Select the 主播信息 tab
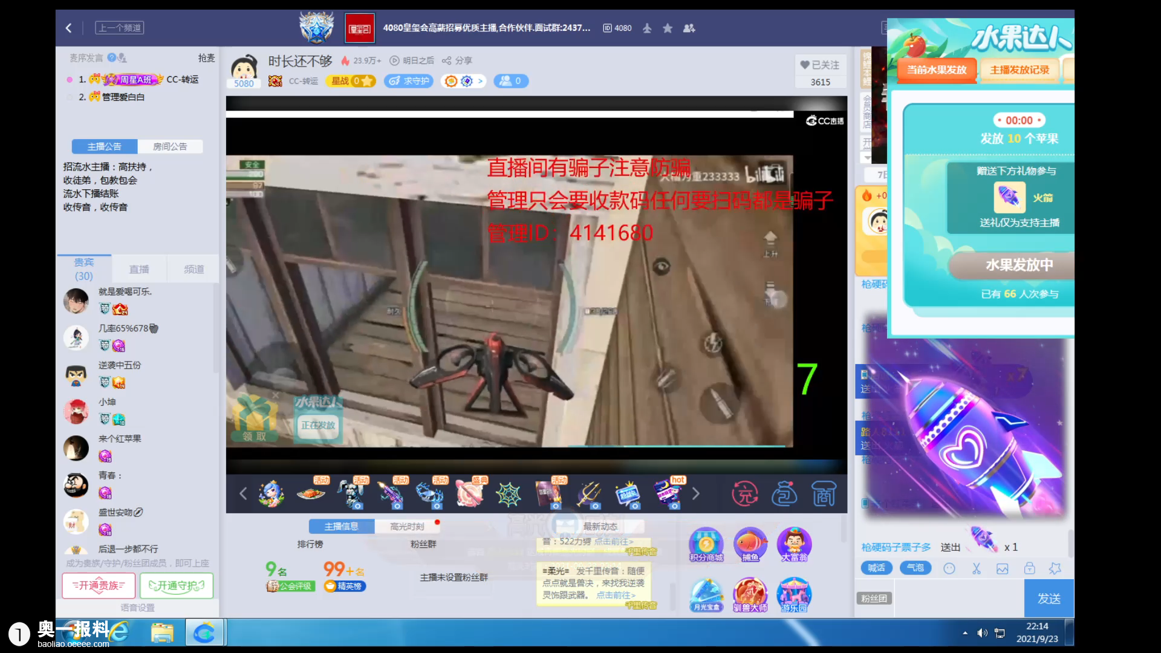Viewport: 1161px width, 653px height. click(341, 526)
